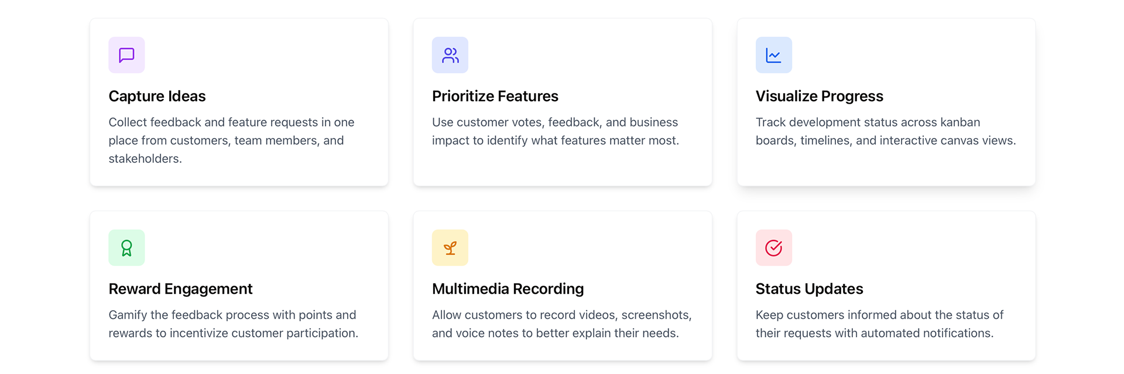Open the Visualize Progress heading

[819, 96]
